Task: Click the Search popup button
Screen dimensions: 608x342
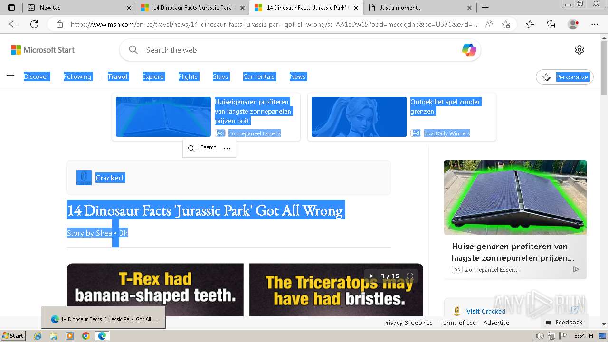Action: click(203, 148)
